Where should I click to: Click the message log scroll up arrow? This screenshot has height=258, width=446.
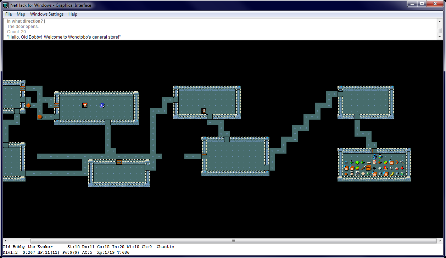click(440, 22)
